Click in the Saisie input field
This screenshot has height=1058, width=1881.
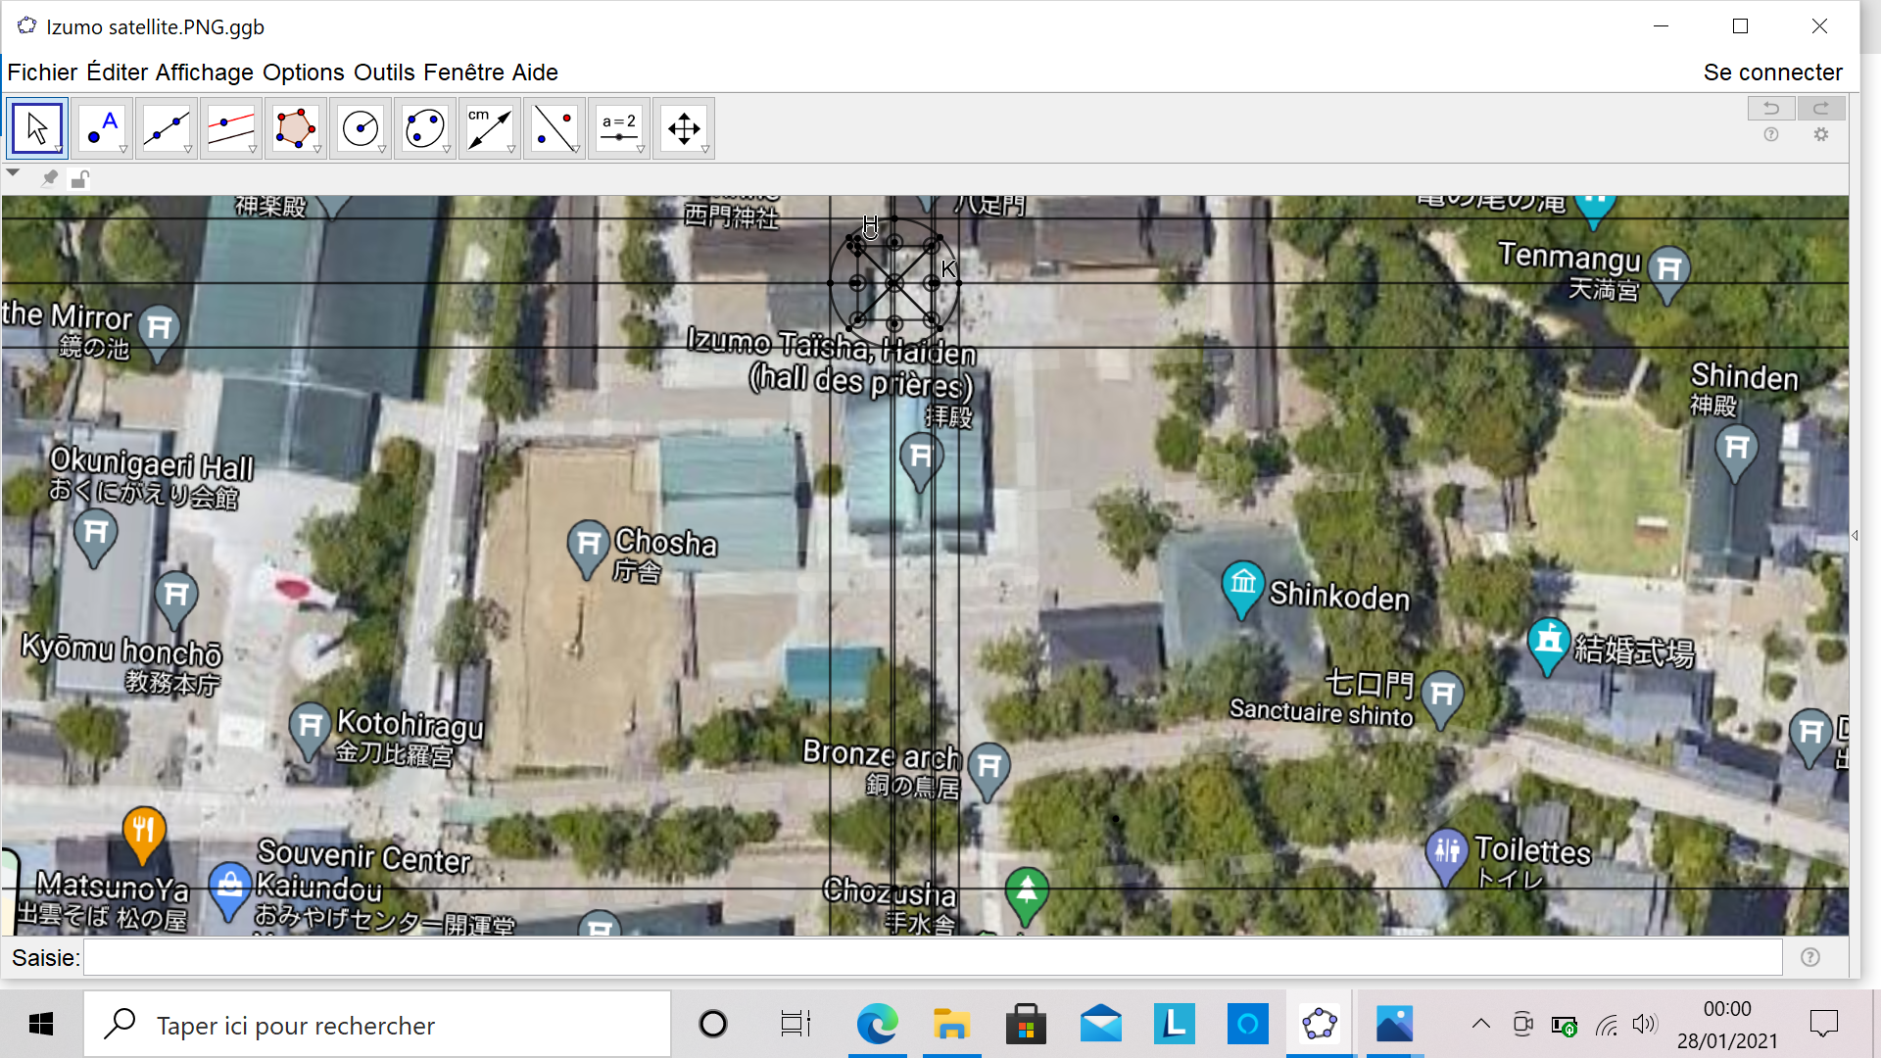931,957
